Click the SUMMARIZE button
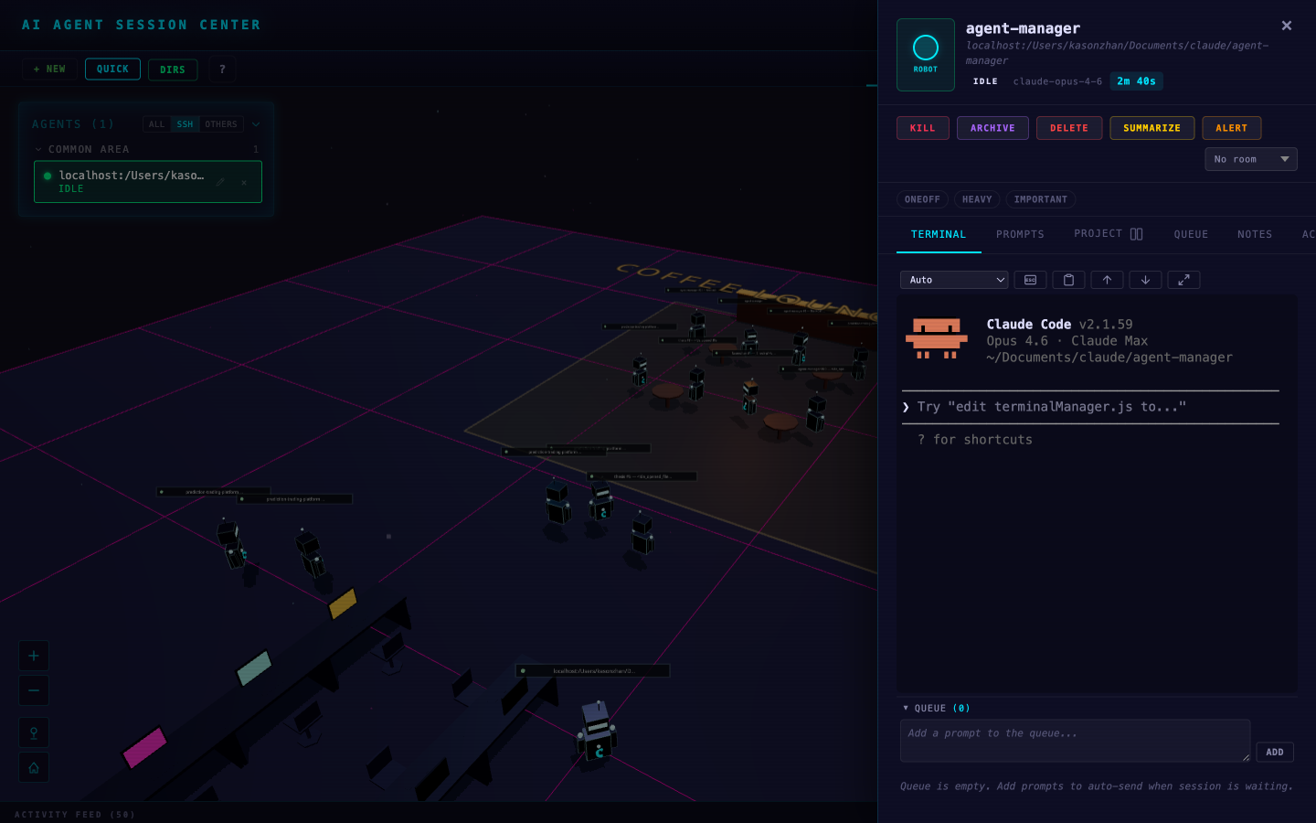This screenshot has width=1316, height=823. pos(1151,128)
